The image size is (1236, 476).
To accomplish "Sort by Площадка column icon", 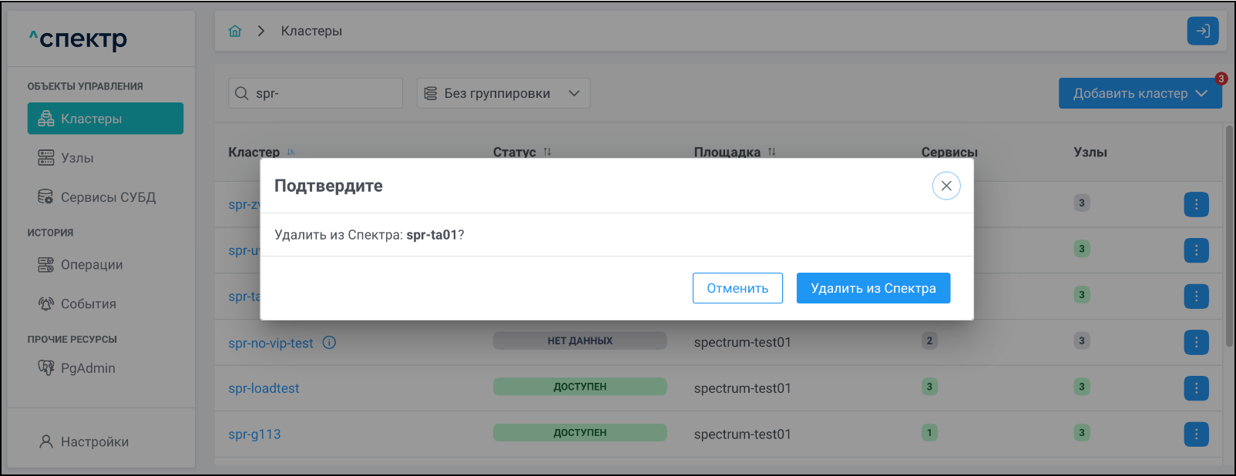I will click(x=771, y=152).
